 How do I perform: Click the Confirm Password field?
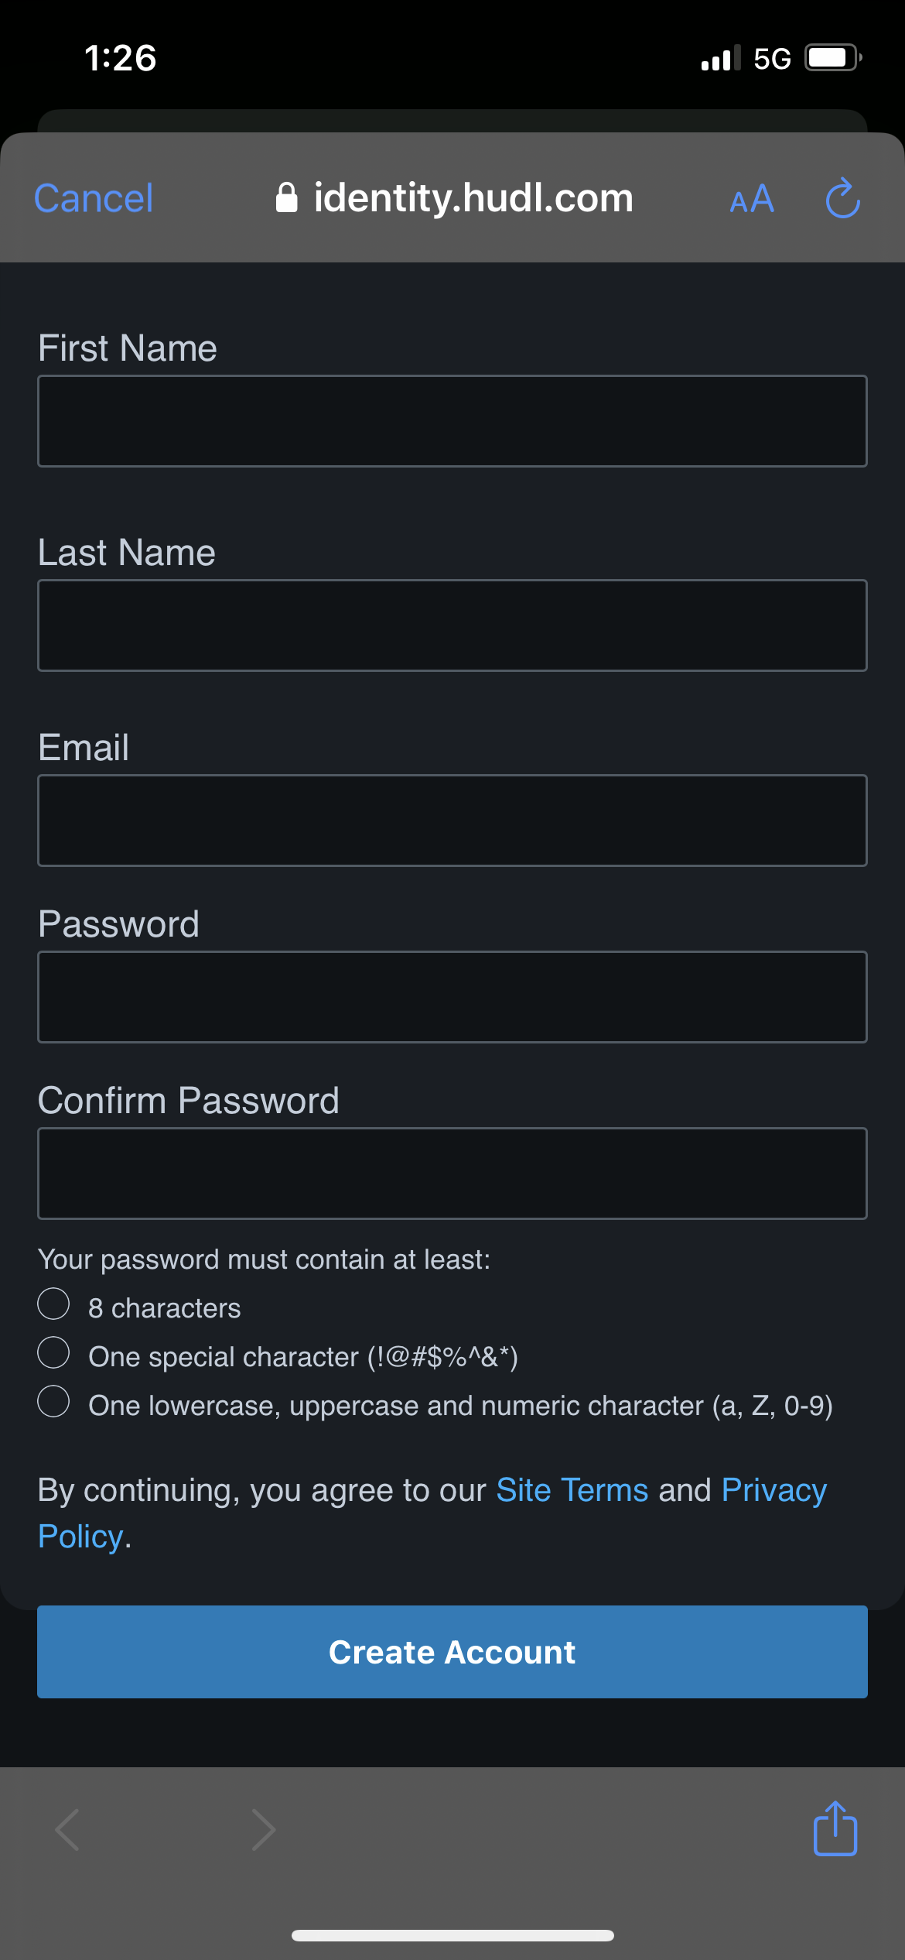[x=452, y=1174]
